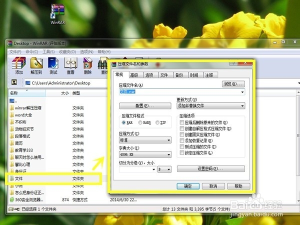Viewport: 300px width, 225px height.
Task: Click the dialog title bar WinRAR icon
Action: pos(114,64)
